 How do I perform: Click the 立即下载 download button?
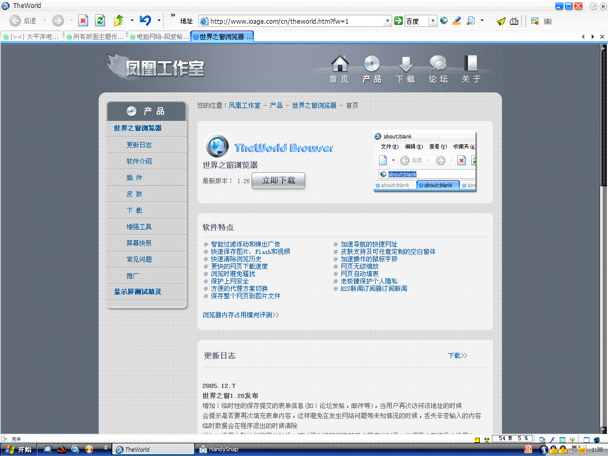point(278,180)
